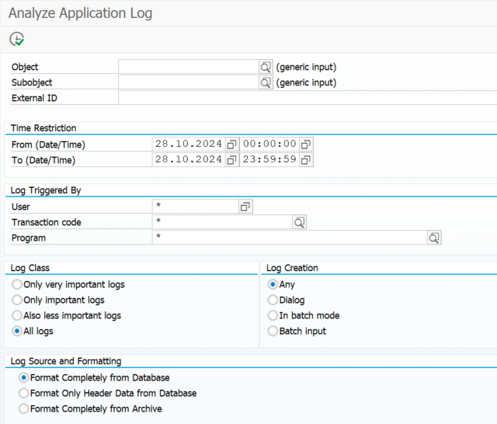Image resolution: width=497 pixels, height=424 pixels.
Task: Select Format Completely from Archive
Action: click(23, 409)
